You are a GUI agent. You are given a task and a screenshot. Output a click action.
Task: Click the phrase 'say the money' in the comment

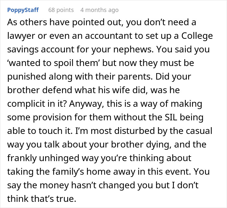click(x=38, y=185)
